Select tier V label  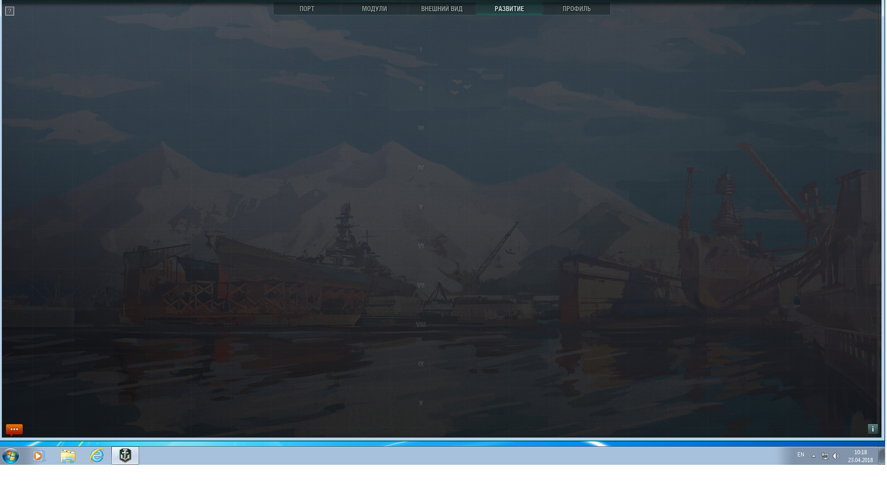(421, 207)
